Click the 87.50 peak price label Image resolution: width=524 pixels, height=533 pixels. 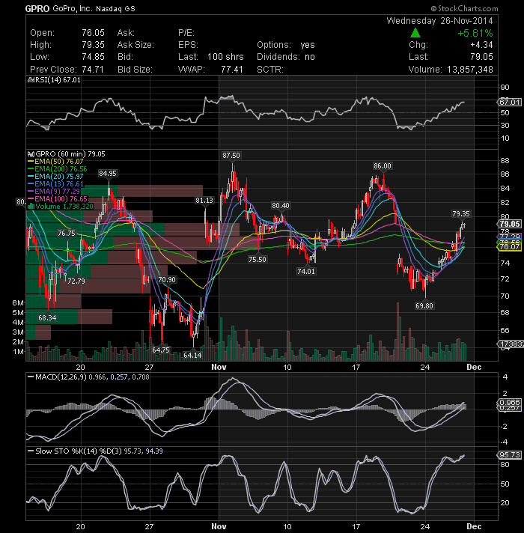231,156
